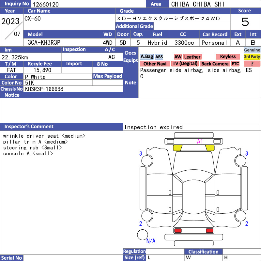This screenshot has width=261, height=261.
Task: Select the TV (Degital) tag
Action: click(185, 64)
